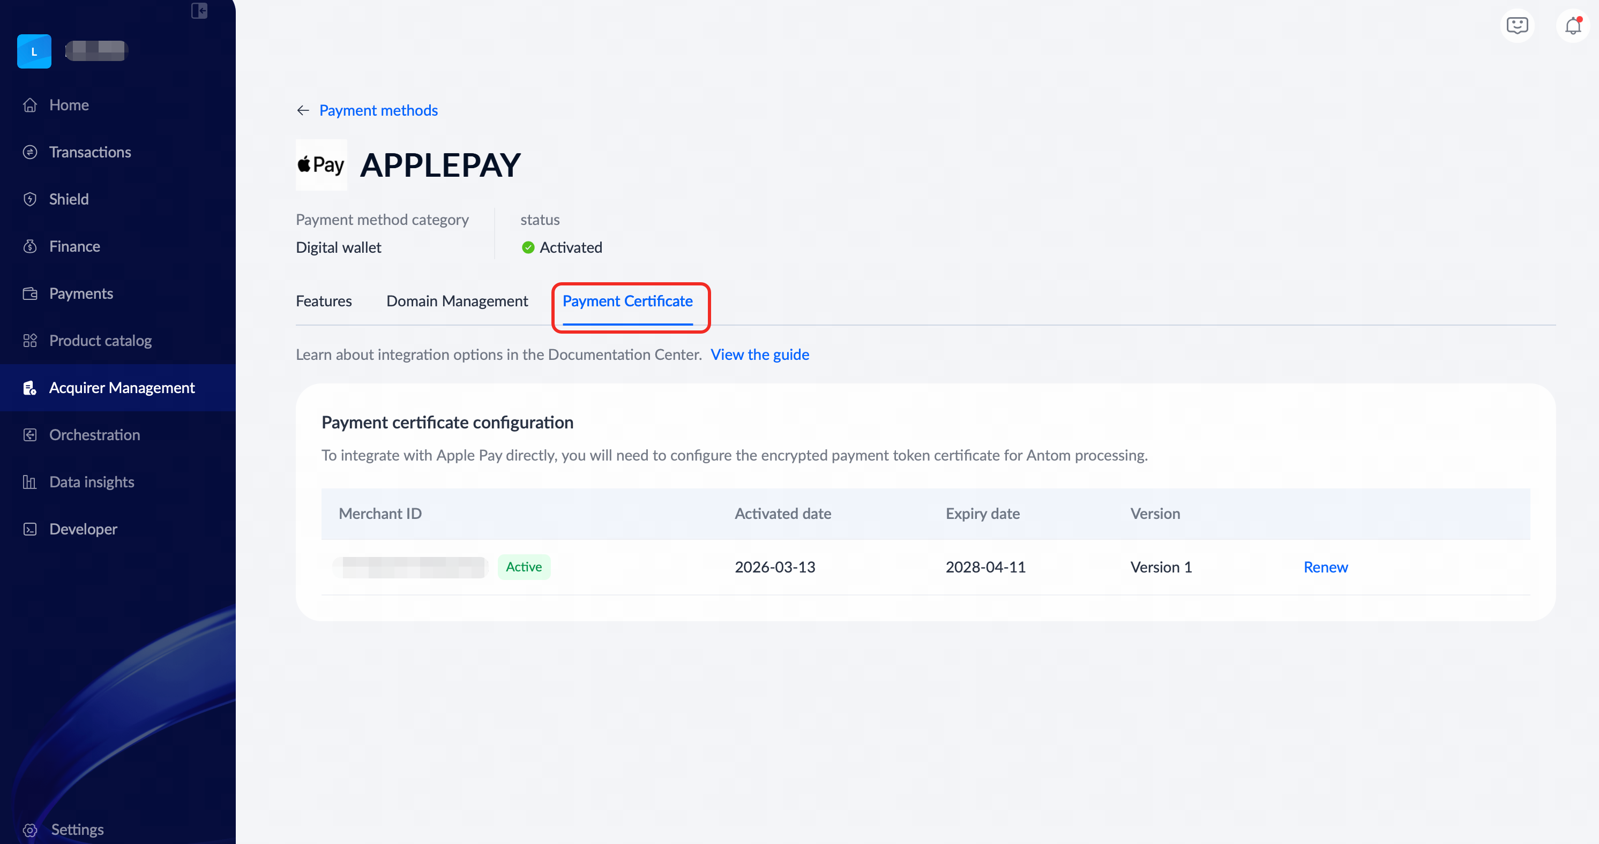The width and height of the screenshot is (1599, 844).
Task: Open Settings at the sidebar bottom
Action: (x=77, y=830)
